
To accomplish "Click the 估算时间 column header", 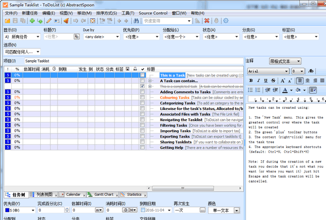I will pos(32,69).
